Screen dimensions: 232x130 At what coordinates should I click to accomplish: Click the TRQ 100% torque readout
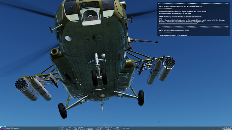pos(125,128)
